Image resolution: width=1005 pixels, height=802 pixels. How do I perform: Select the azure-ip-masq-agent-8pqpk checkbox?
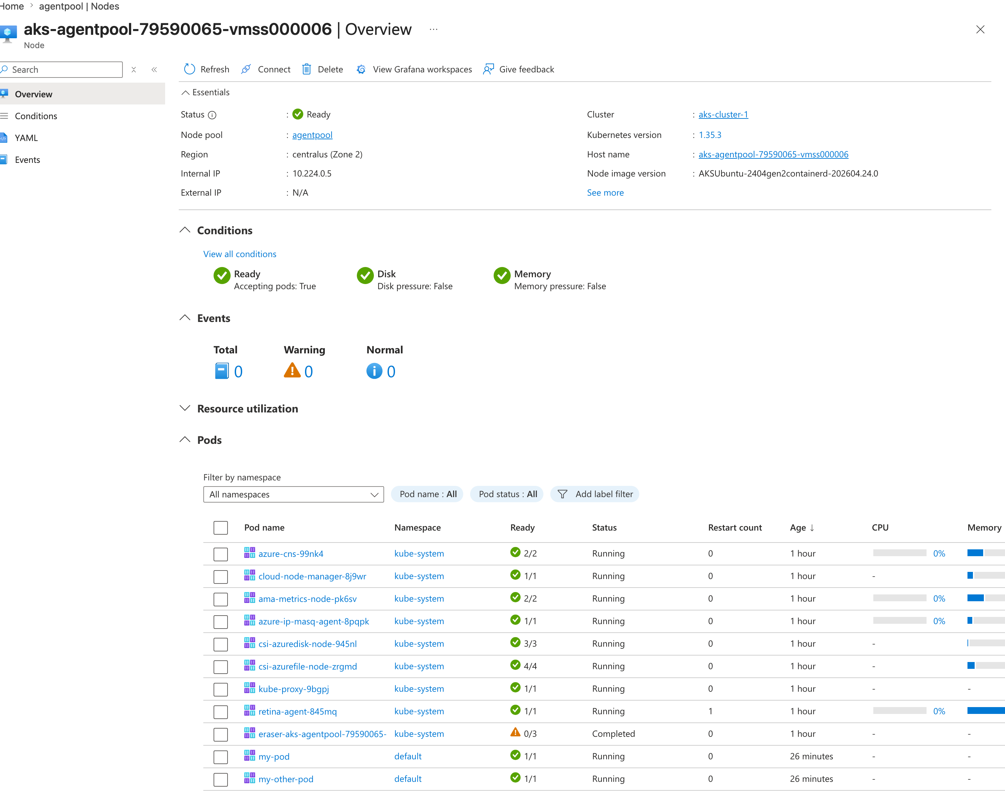tap(220, 622)
